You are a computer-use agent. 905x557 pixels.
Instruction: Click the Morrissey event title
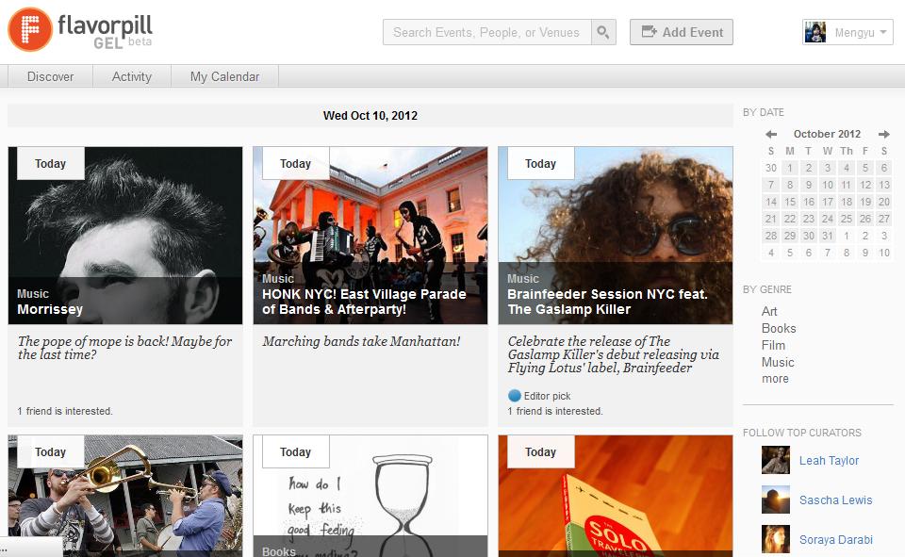point(50,309)
